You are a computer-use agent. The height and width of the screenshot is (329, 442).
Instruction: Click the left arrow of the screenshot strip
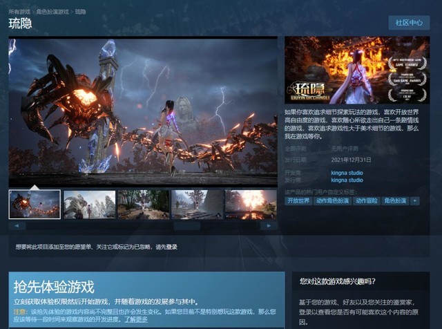17,225
